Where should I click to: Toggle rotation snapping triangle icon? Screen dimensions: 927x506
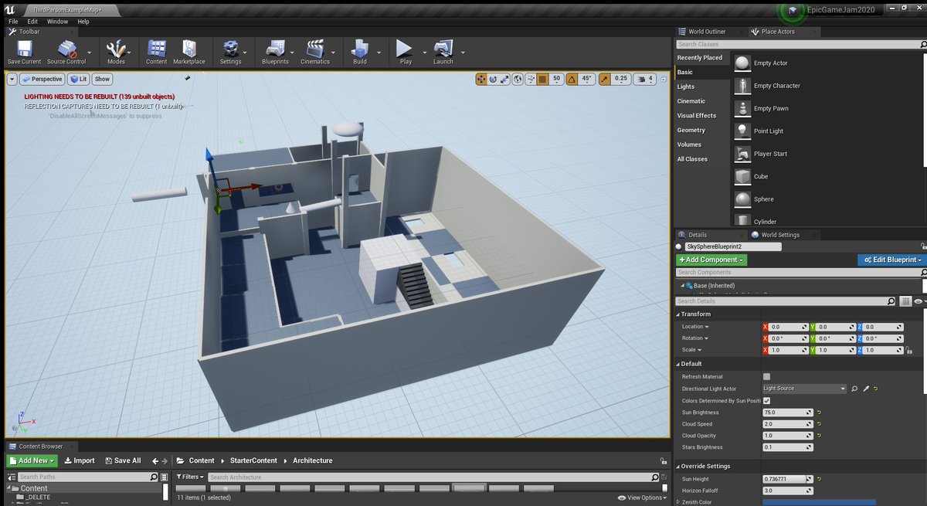coord(572,79)
